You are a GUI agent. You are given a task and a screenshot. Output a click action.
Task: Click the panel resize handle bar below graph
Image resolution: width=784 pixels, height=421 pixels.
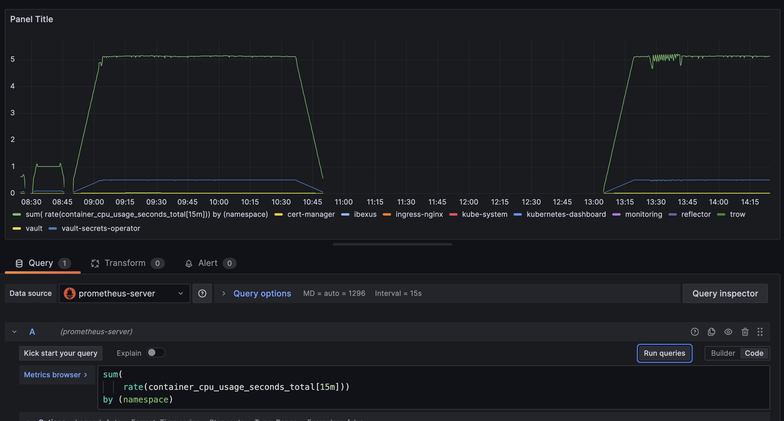tap(392, 244)
